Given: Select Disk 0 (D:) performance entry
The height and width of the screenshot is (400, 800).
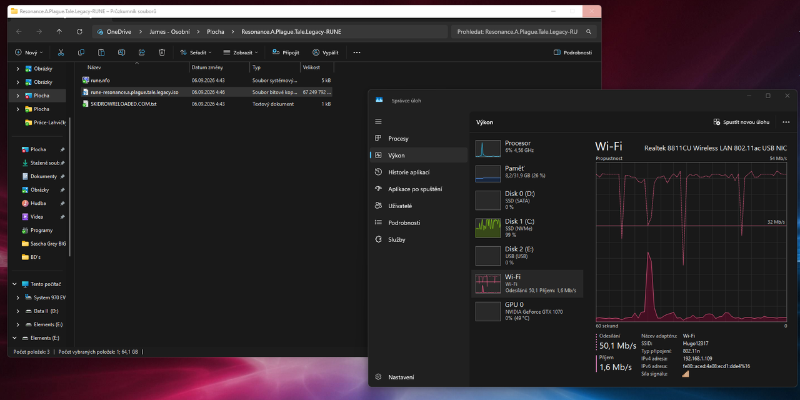Looking at the screenshot, I should 527,200.
